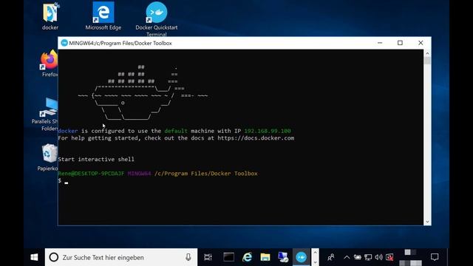The height and width of the screenshot is (266, 473).
Task: Open Microsoft Edge desktop shortcut
Action: pyautogui.click(x=103, y=16)
